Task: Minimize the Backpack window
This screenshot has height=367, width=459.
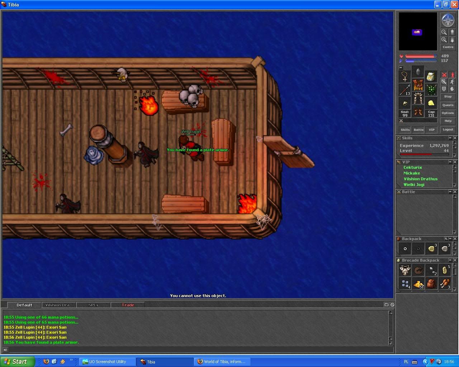Action: pyautogui.click(x=450, y=239)
